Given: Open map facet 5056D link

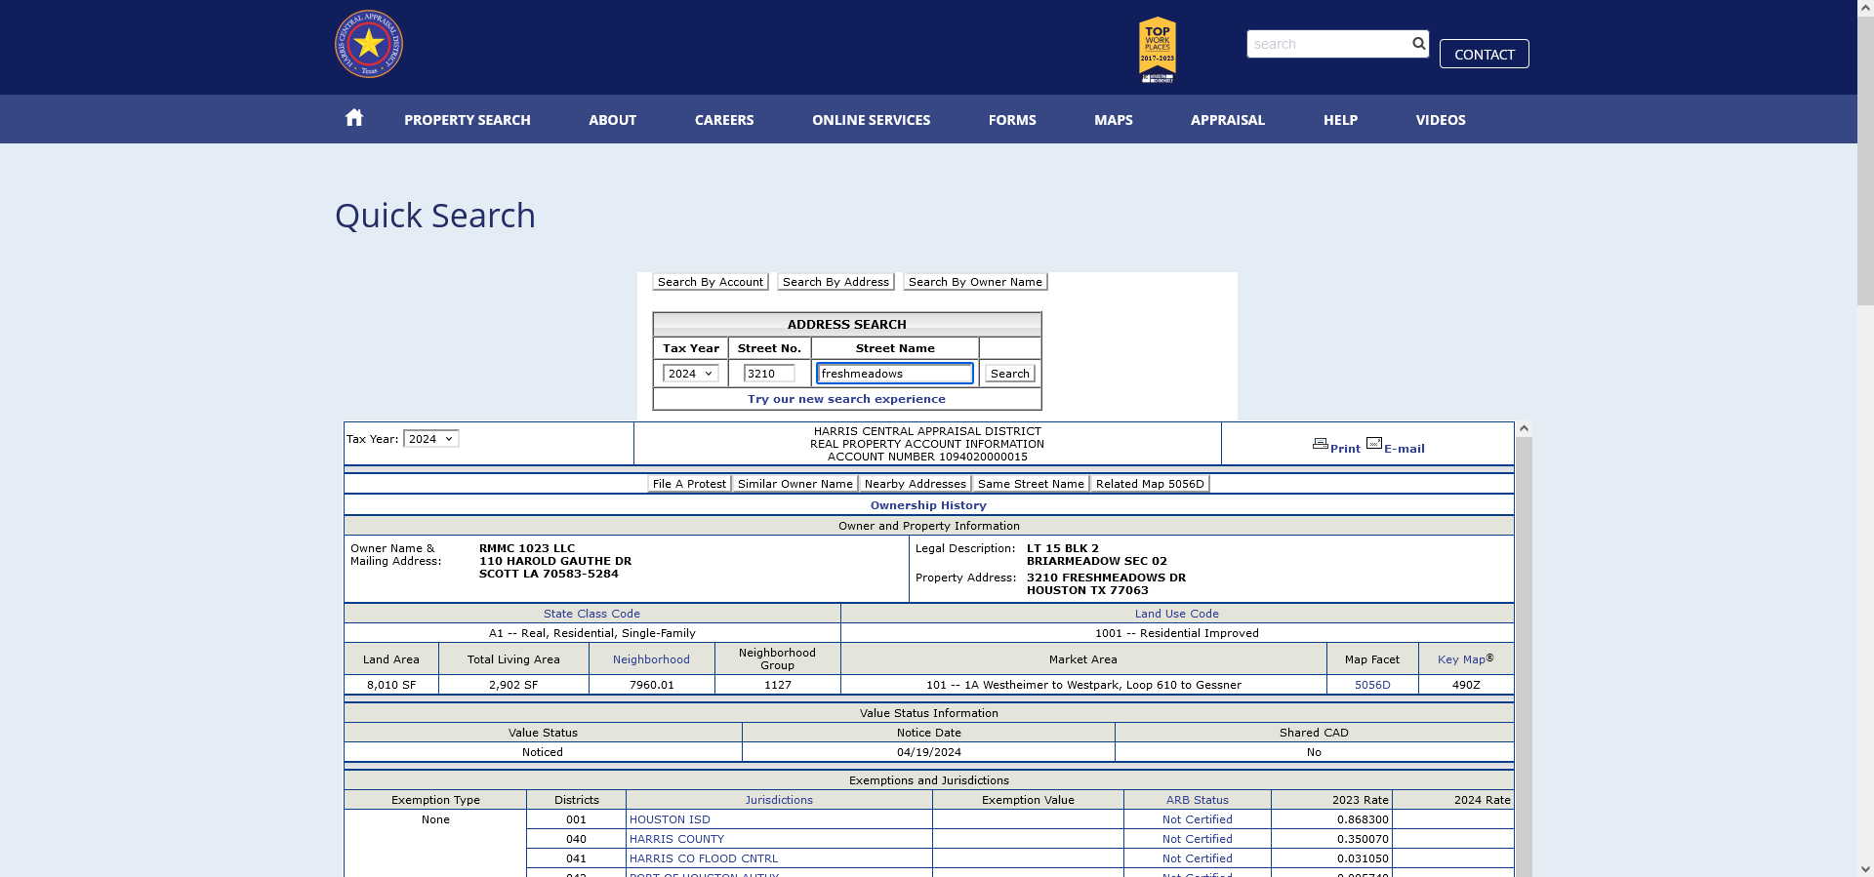Looking at the screenshot, I should (x=1372, y=685).
